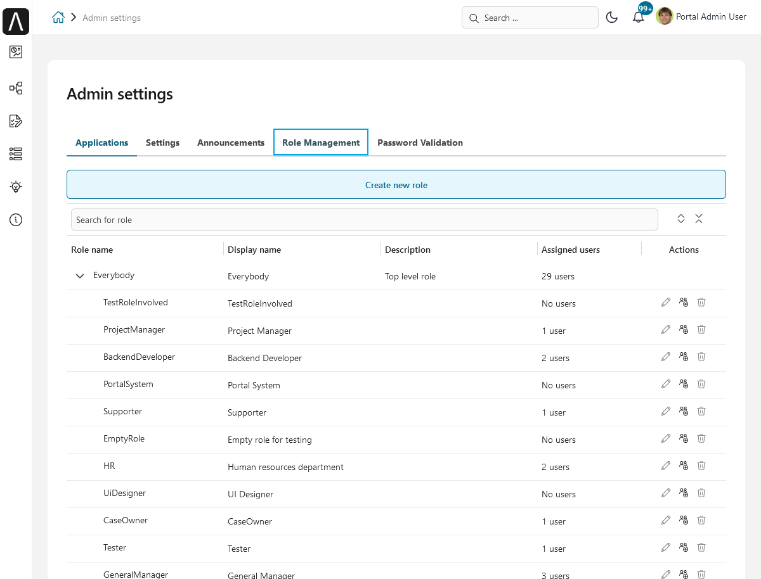The width and height of the screenshot is (761, 579).
Task: Assign users to the Supporter role
Action: click(x=684, y=411)
